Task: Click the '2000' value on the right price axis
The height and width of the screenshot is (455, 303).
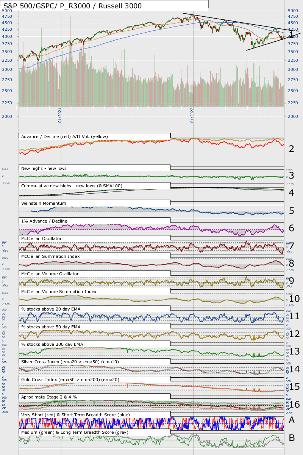Action: click(293, 116)
